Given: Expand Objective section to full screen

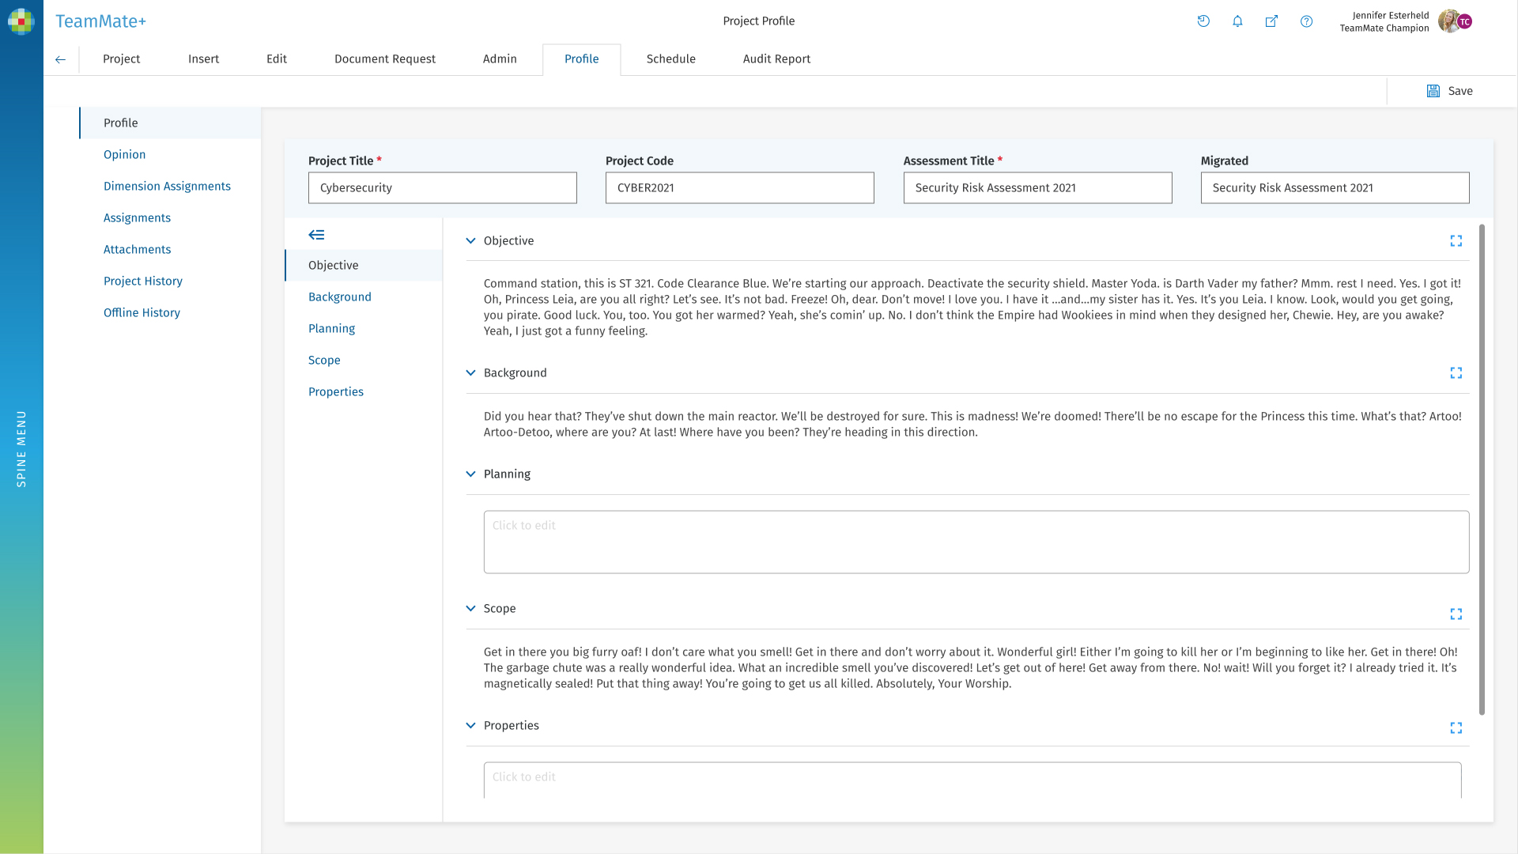Looking at the screenshot, I should (1456, 241).
